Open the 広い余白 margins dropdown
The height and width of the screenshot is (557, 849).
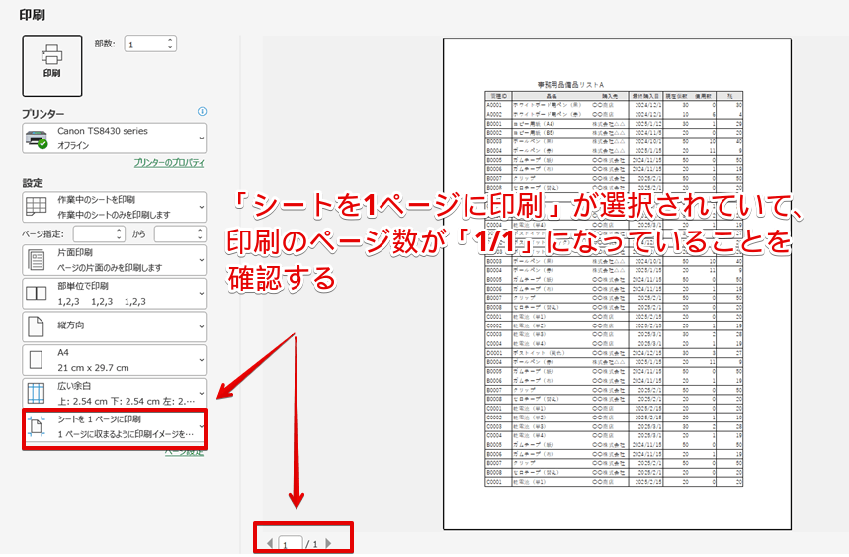point(115,394)
